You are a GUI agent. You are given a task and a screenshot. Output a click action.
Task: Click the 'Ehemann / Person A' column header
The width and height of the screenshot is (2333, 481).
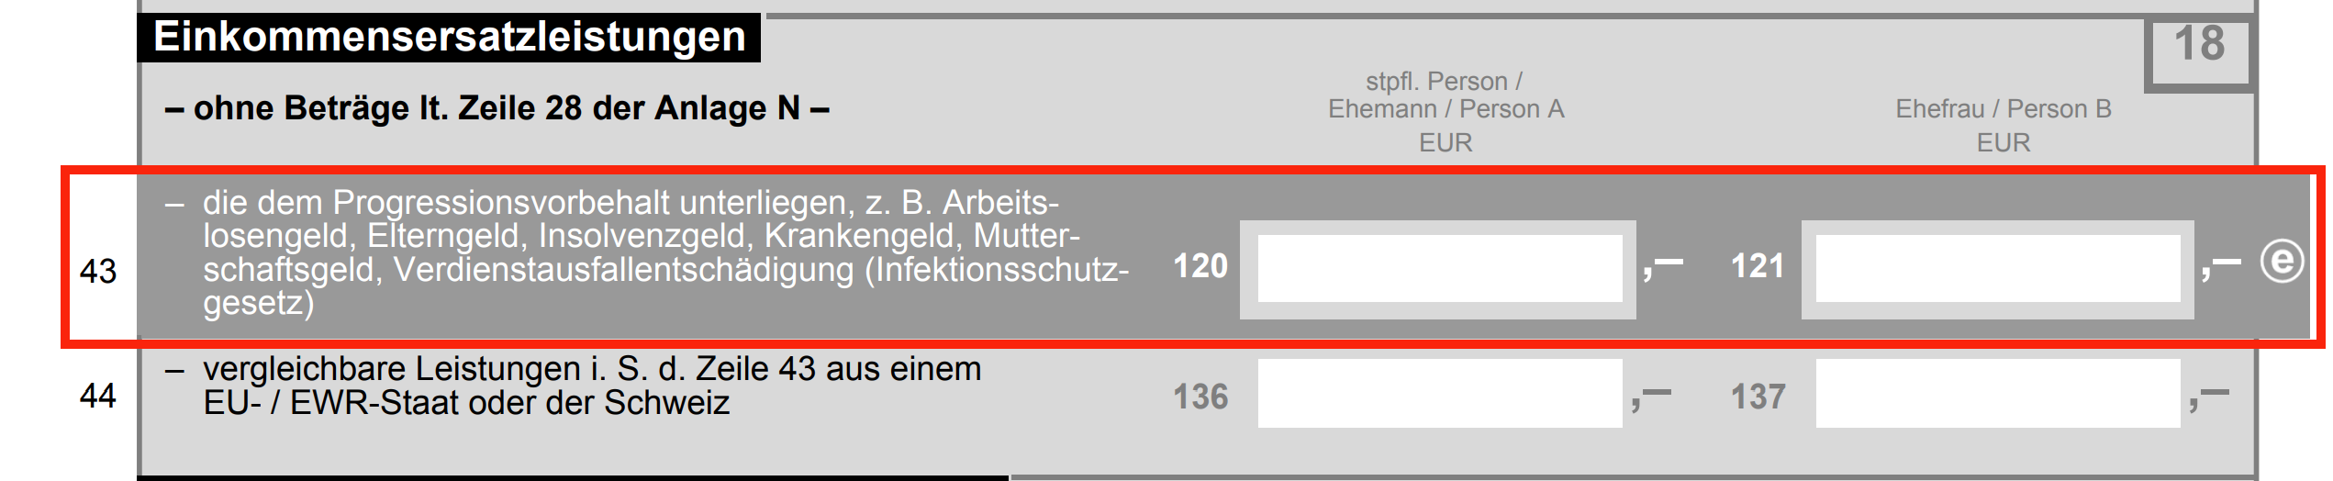pos(1446,110)
